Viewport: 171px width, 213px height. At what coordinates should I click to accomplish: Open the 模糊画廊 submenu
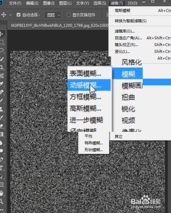pyautogui.click(x=132, y=86)
